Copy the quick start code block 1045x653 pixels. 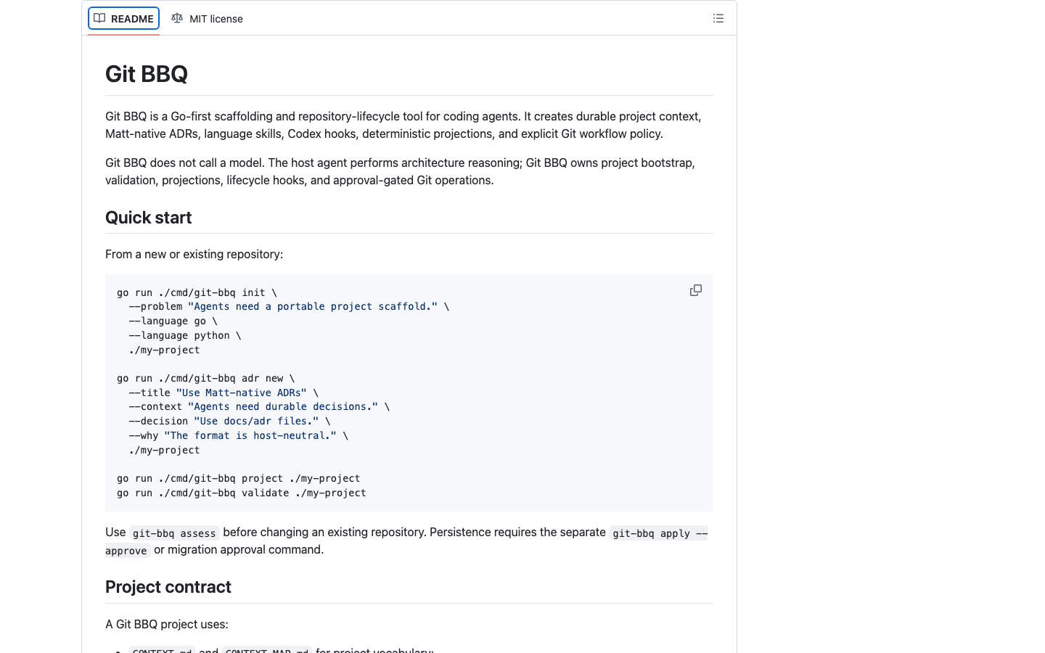pos(696,290)
